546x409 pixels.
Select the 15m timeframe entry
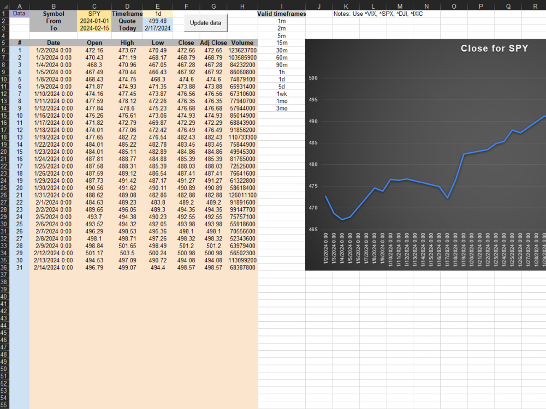(281, 43)
